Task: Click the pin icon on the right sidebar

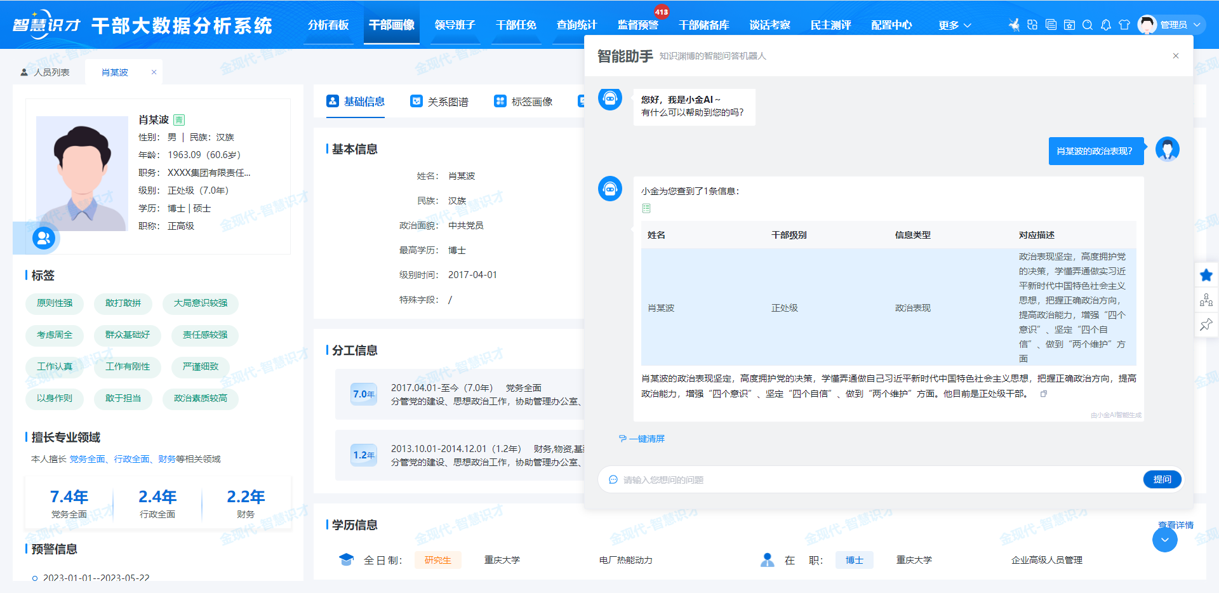Action: point(1206,325)
